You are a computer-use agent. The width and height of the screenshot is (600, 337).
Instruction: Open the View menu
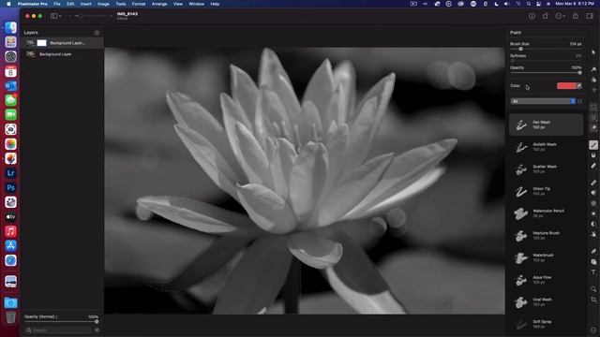tap(178, 4)
